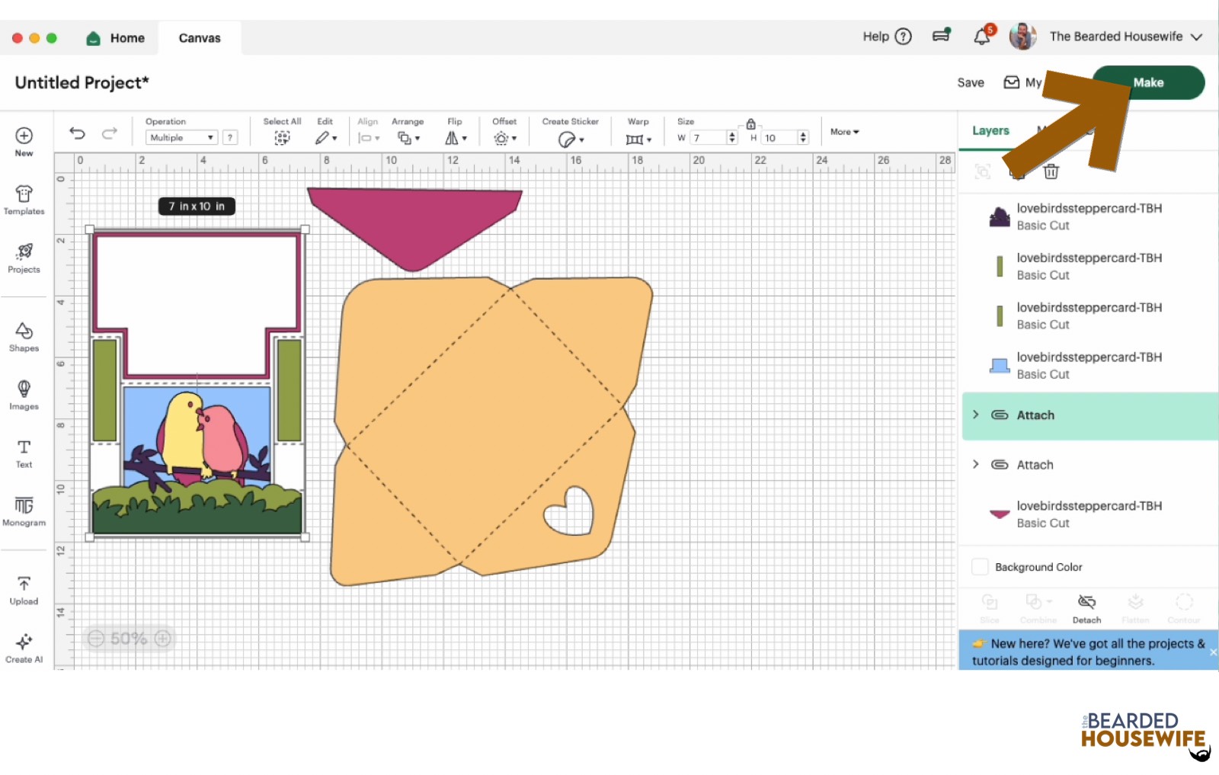
Task: Click the Detach tool
Action: point(1086,608)
